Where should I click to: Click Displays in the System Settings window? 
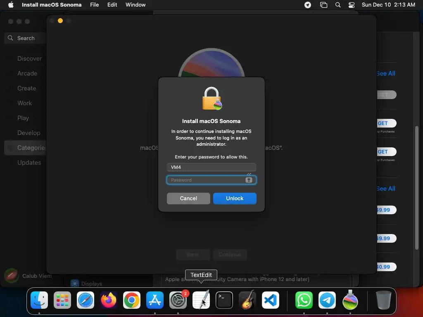click(91, 284)
